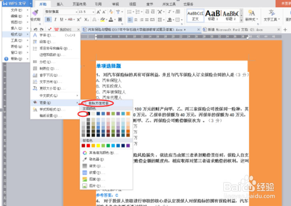Viewport: 291px width, 206px height.
Task: Open bullet list style dropdown arrow
Action: click(x=133, y=12)
